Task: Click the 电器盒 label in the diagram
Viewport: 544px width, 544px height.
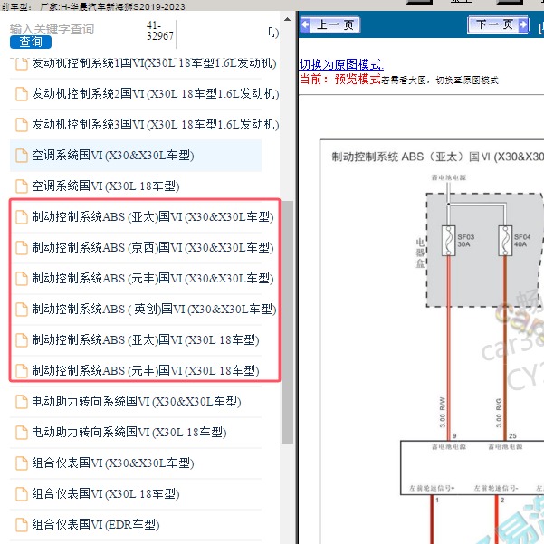Action: 420,253
